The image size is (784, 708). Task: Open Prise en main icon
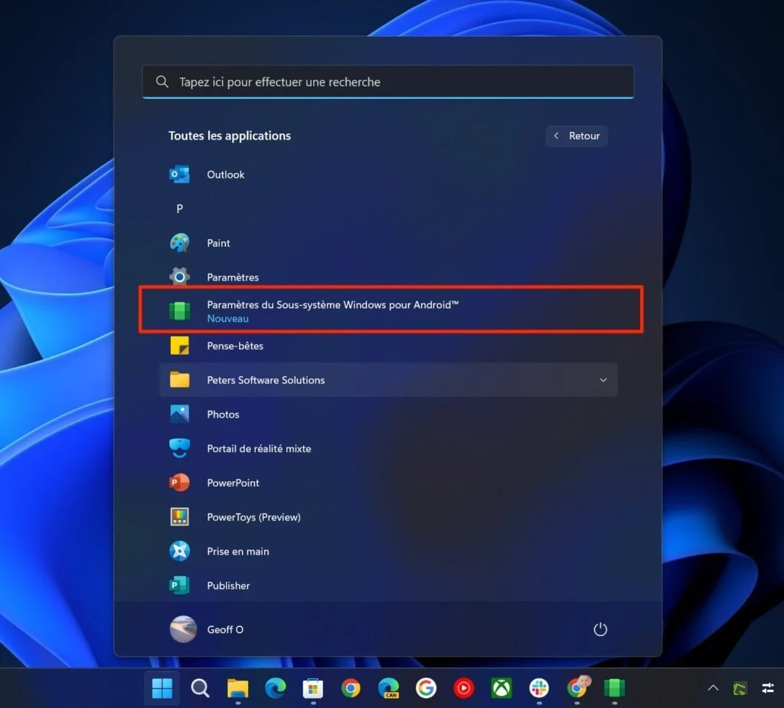click(x=179, y=551)
